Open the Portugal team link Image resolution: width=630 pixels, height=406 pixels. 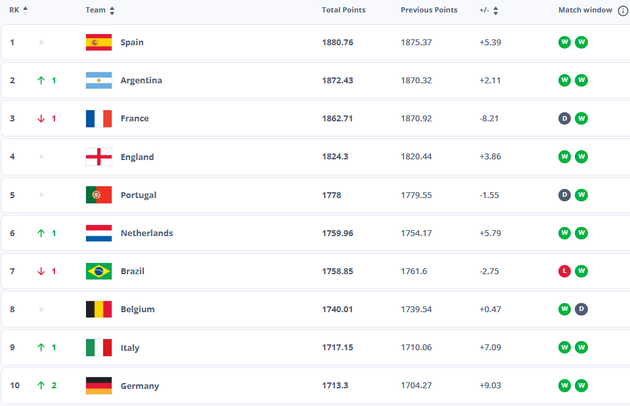[139, 195]
